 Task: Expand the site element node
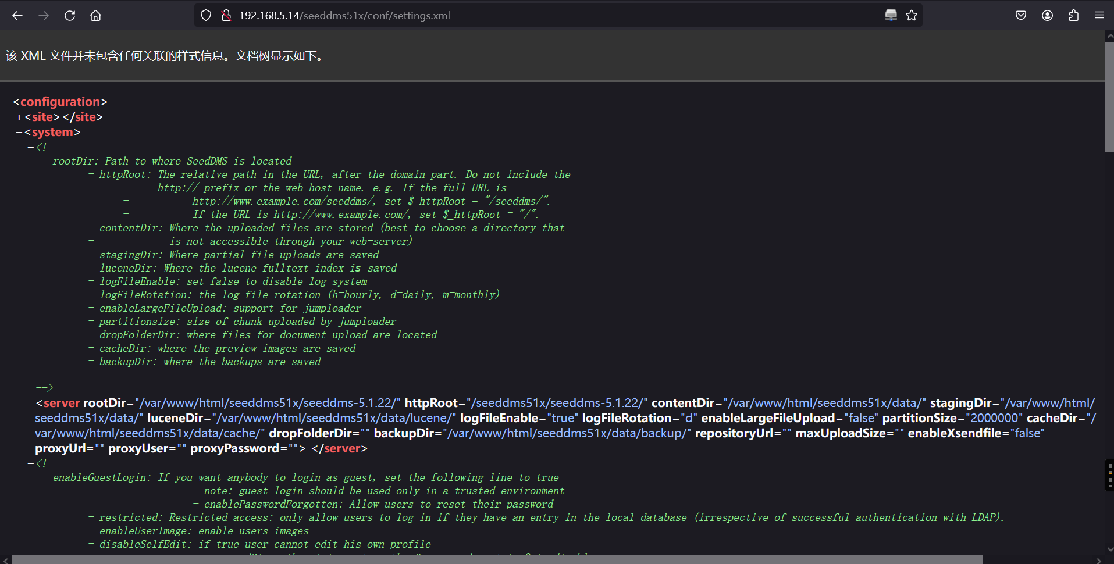point(19,117)
